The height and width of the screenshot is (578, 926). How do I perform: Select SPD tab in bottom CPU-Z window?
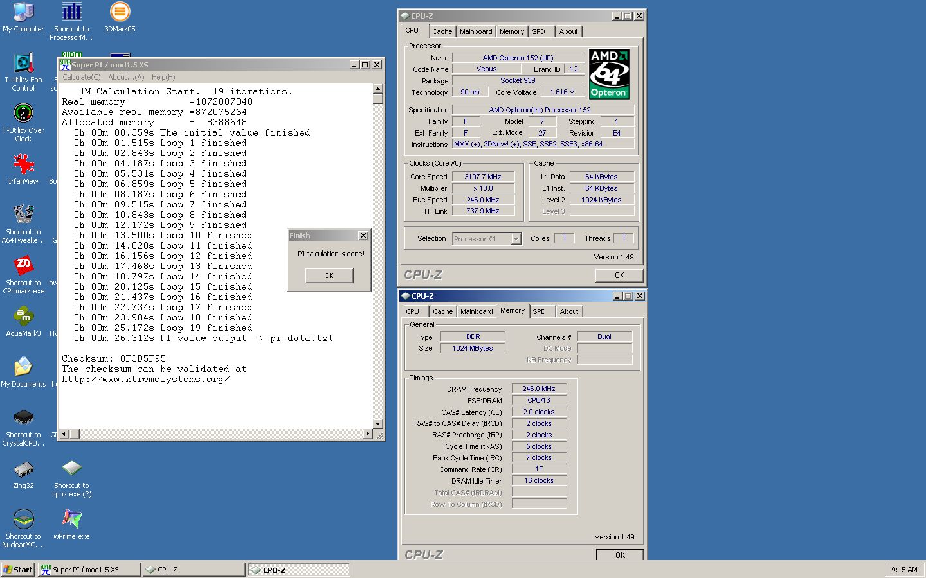(x=540, y=311)
